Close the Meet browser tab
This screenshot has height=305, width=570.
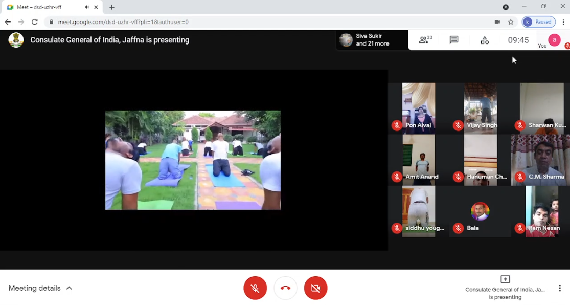[96, 7]
